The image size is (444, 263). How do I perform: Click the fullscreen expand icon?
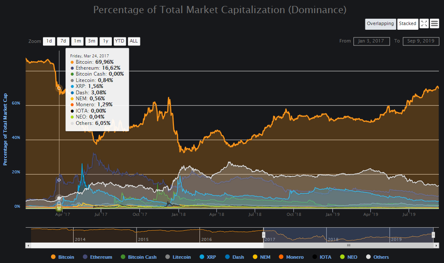[424, 24]
